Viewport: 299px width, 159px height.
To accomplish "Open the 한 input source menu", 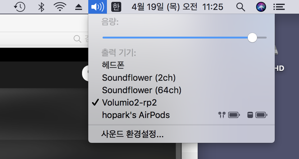I will click(x=116, y=7).
